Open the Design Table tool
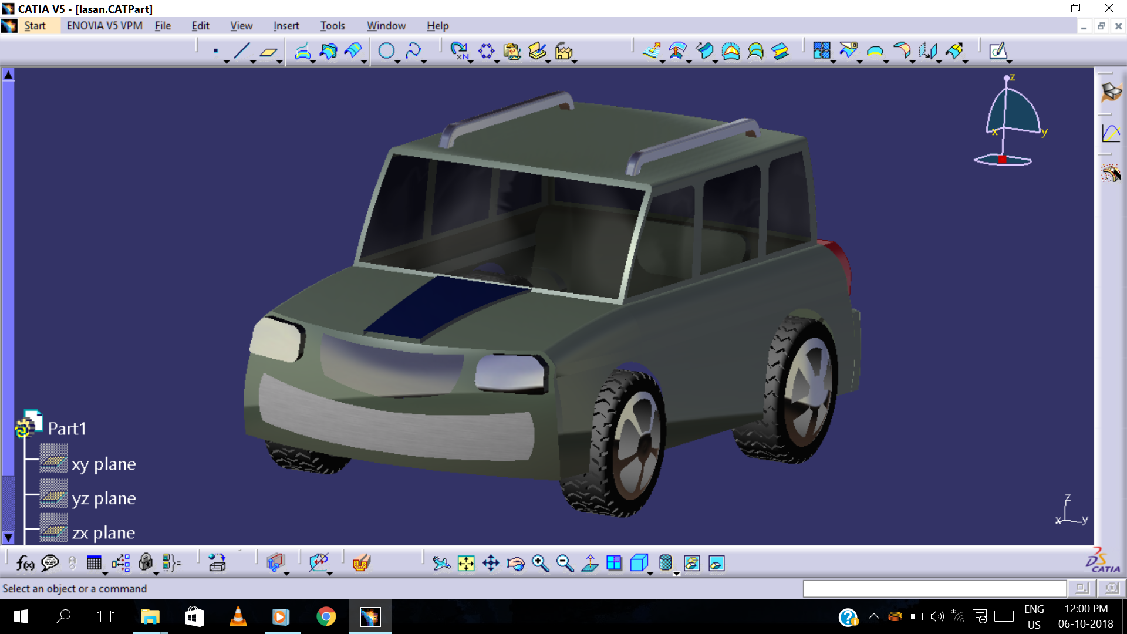 tap(94, 564)
